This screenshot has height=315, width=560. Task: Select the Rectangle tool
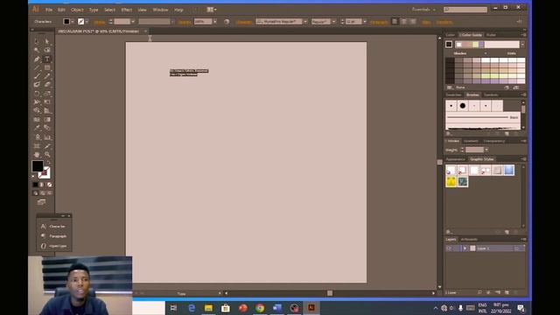[x=47, y=67]
